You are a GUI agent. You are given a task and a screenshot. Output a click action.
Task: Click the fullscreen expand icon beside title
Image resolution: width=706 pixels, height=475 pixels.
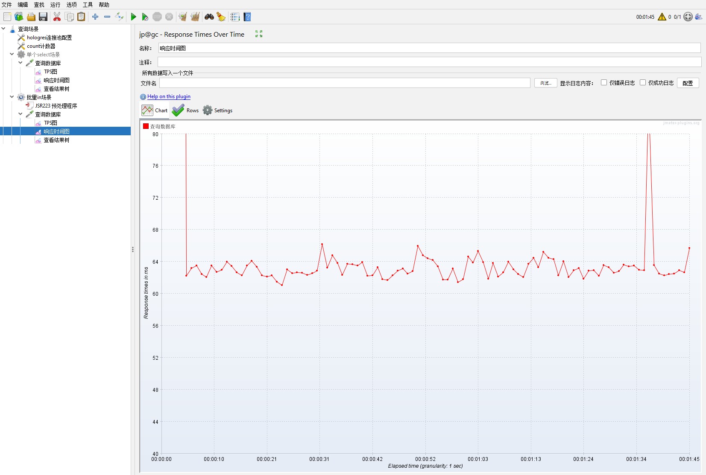(x=259, y=34)
